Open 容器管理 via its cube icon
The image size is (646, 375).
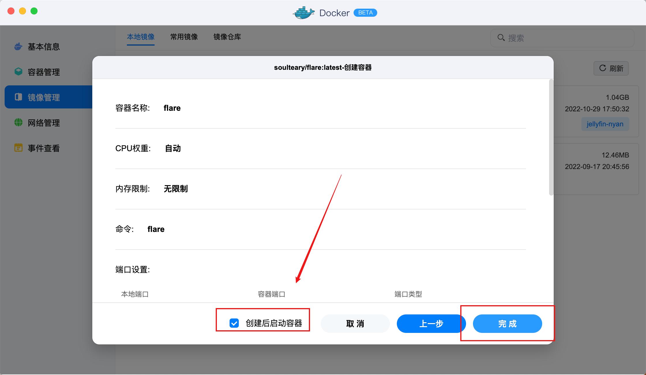click(x=18, y=72)
